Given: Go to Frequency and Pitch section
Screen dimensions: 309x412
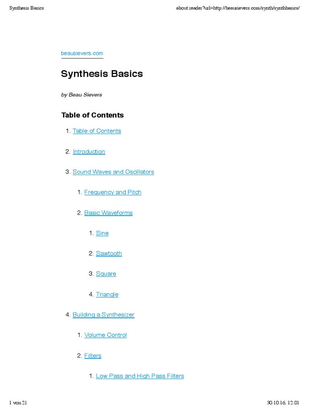Looking at the screenshot, I should (x=113, y=192).
